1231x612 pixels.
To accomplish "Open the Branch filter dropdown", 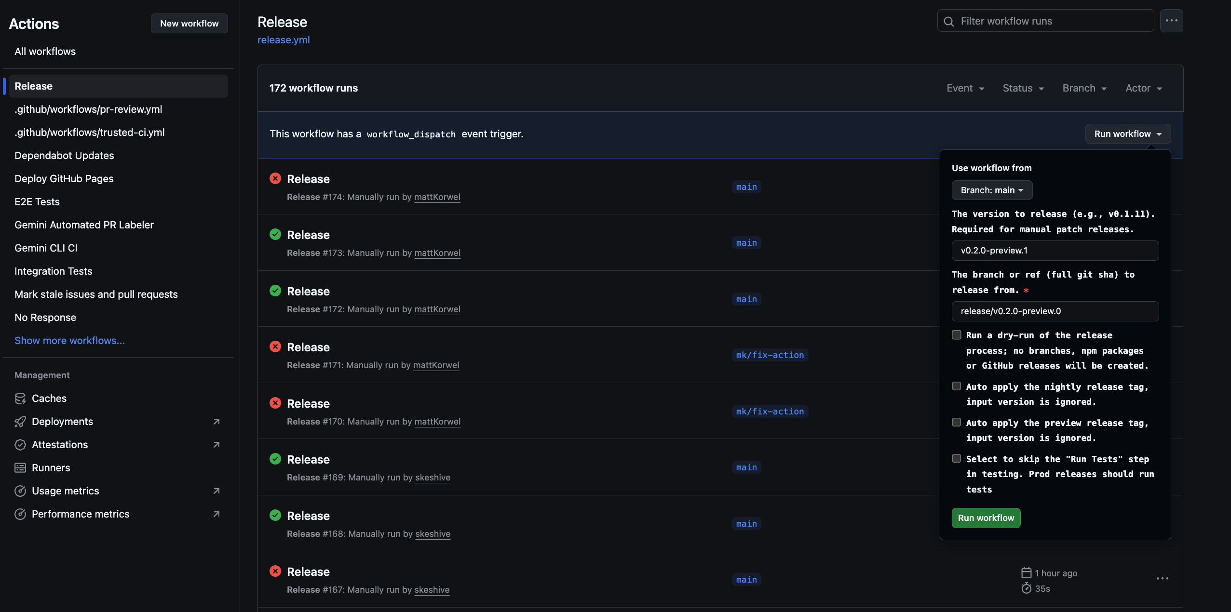I will [1084, 88].
